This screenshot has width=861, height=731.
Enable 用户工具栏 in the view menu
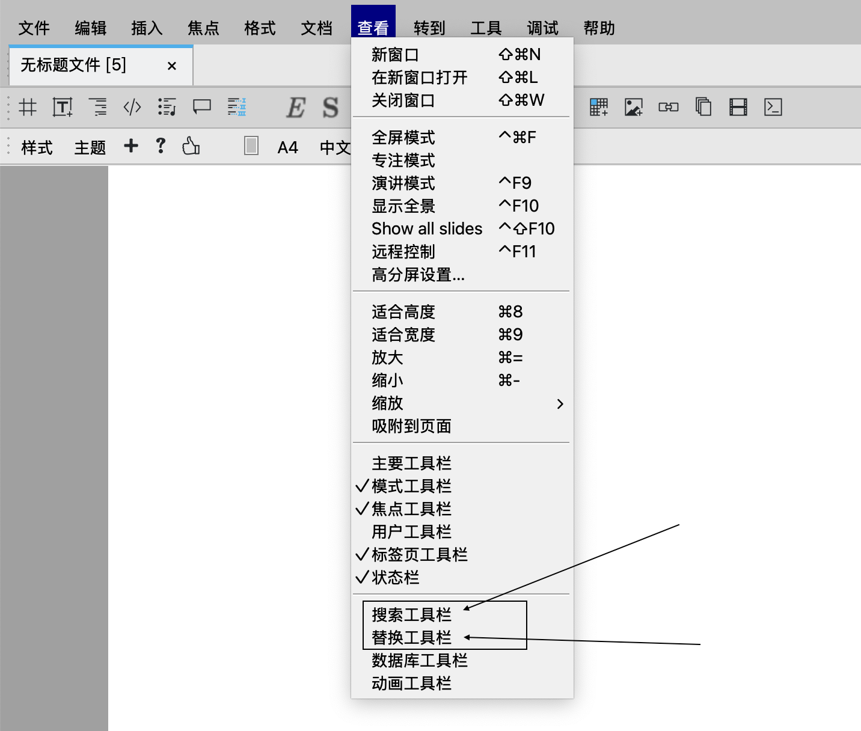[411, 532]
